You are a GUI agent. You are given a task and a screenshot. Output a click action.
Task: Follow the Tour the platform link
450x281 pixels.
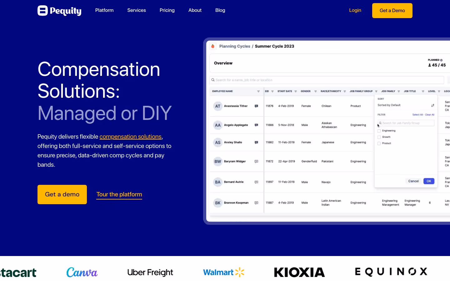point(119,195)
